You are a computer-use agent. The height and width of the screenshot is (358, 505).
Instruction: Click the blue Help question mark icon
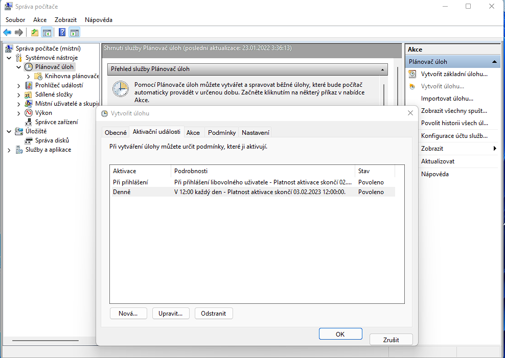click(62, 33)
